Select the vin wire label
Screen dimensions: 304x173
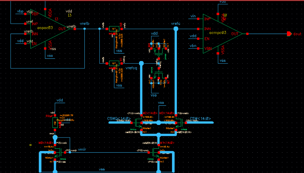point(193,16)
